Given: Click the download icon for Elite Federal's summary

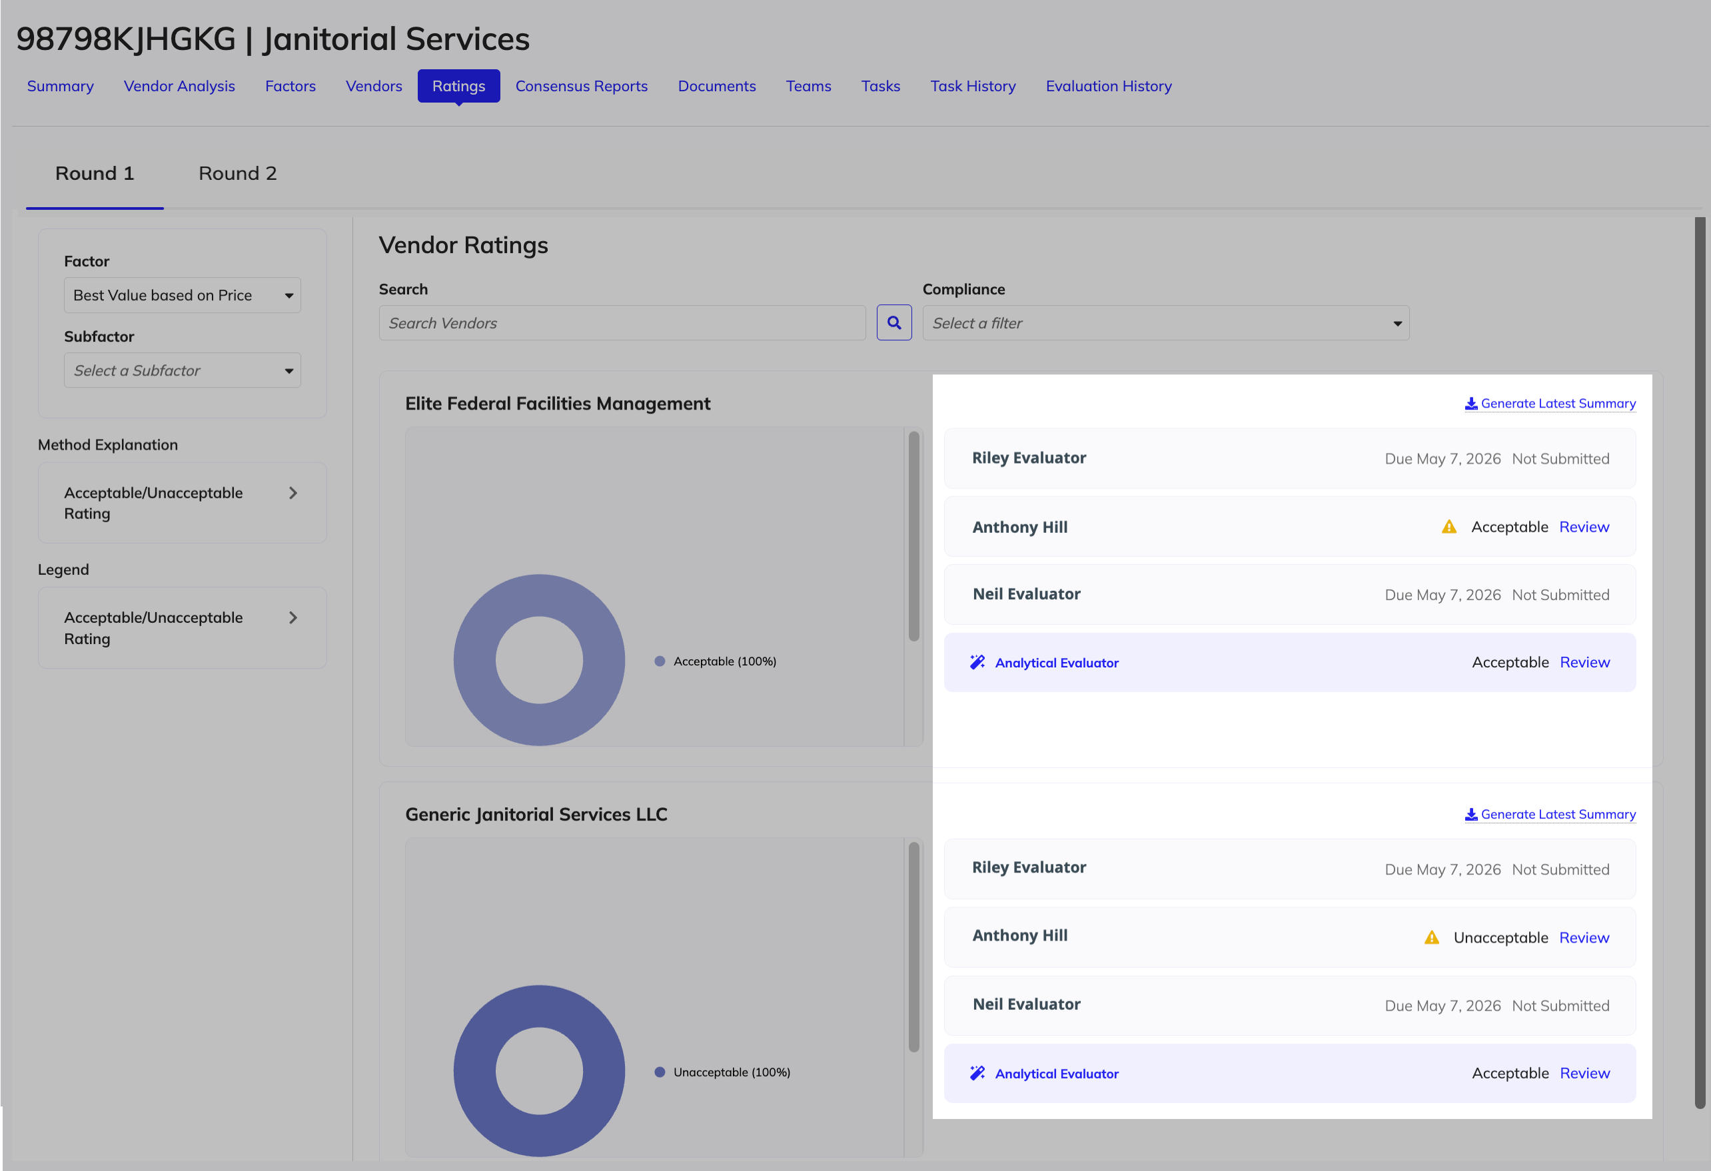Looking at the screenshot, I should click(x=1470, y=404).
